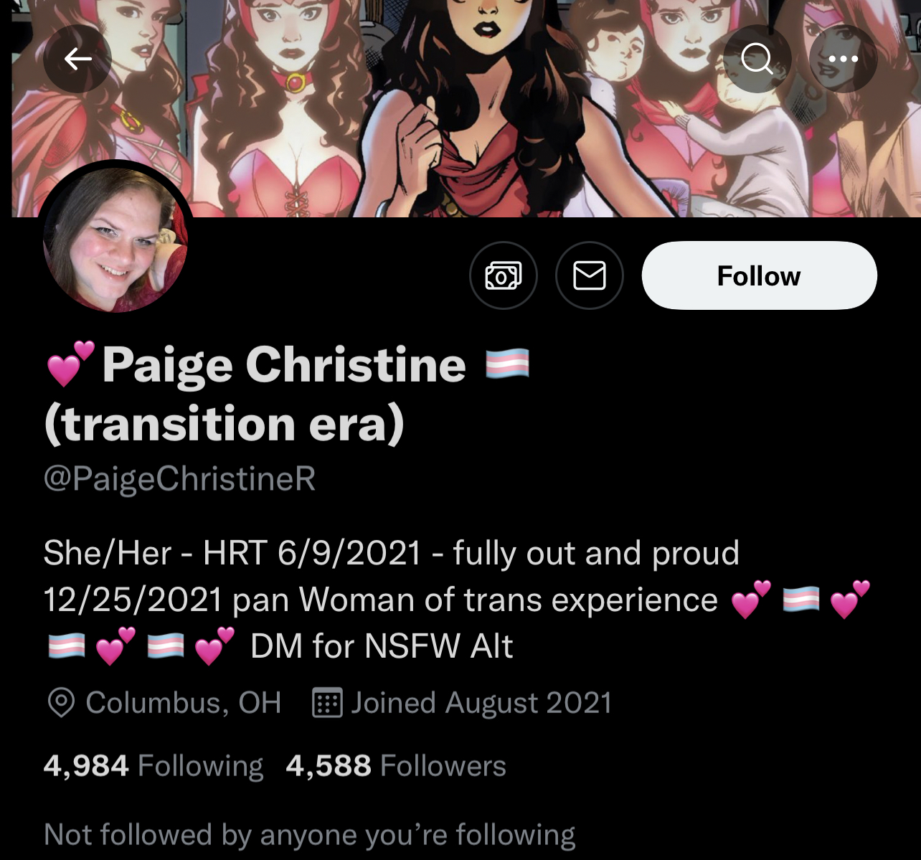921x860 pixels.
Task: Open the search magnifier icon
Action: coord(757,59)
